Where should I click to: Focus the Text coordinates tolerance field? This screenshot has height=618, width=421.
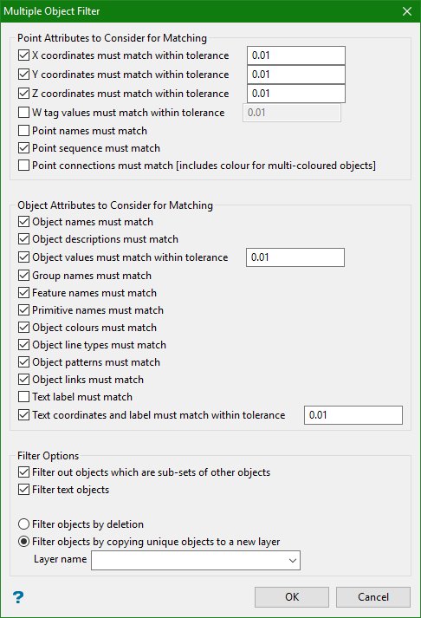pos(353,415)
